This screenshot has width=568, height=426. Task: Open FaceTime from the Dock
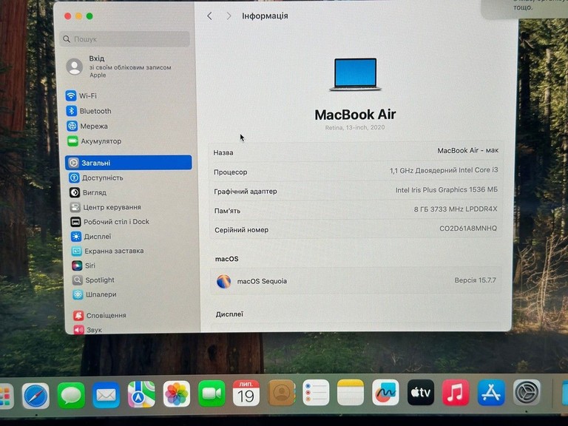tap(212, 393)
